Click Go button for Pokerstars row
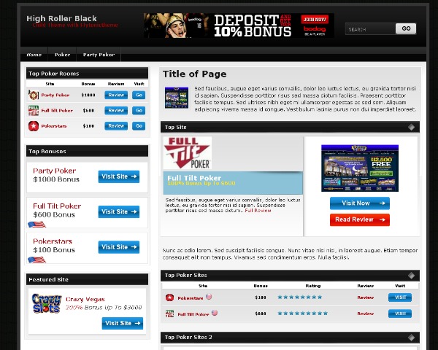The width and height of the screenshot is (438, 350). coord(139,126)
